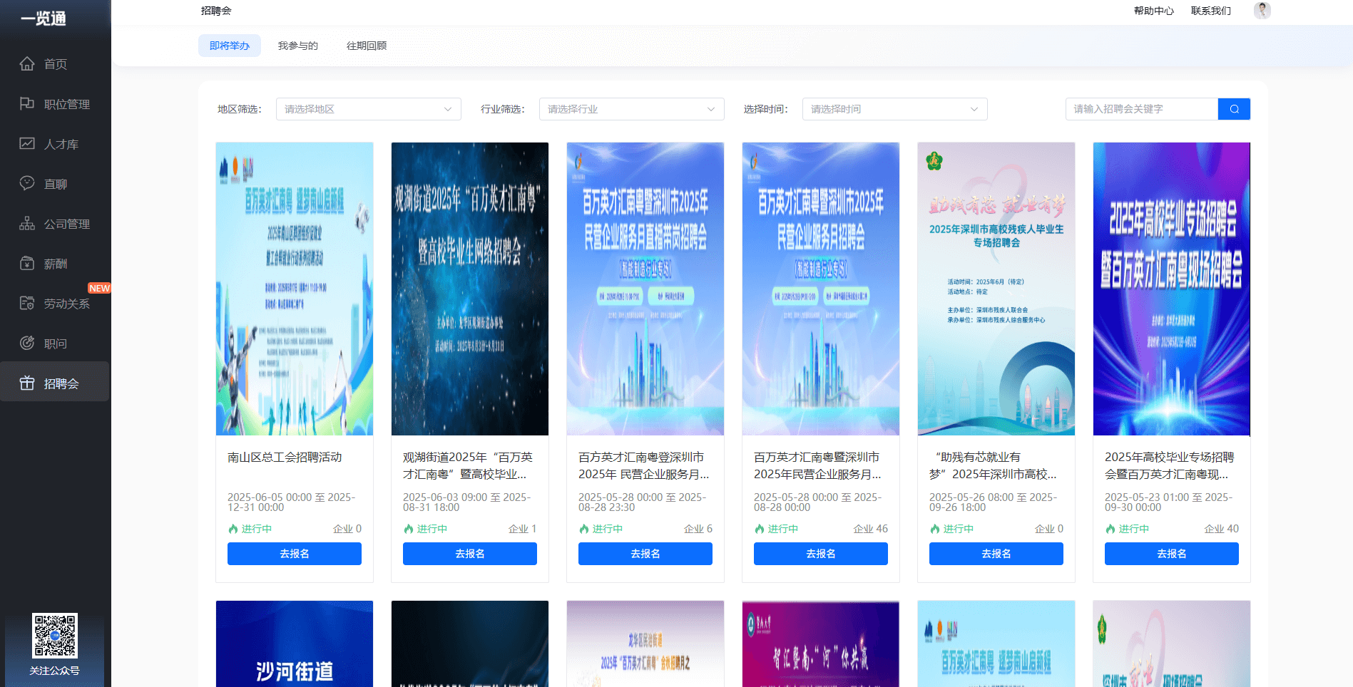Click the flag icon for 职位管理
The height and width of the screenshot is (687, 1353).
pos(27,104)
